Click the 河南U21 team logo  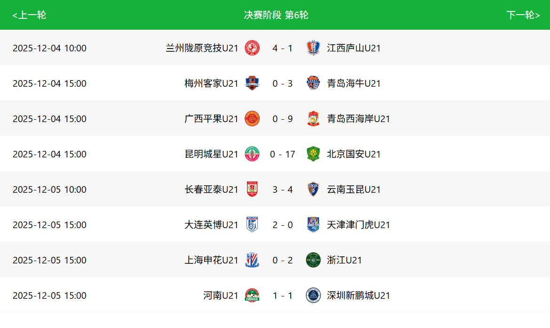pos(252,295)
